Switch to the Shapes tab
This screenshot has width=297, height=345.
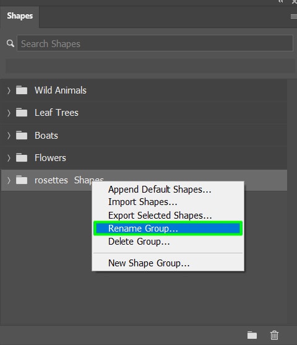(x=20, y=16)
